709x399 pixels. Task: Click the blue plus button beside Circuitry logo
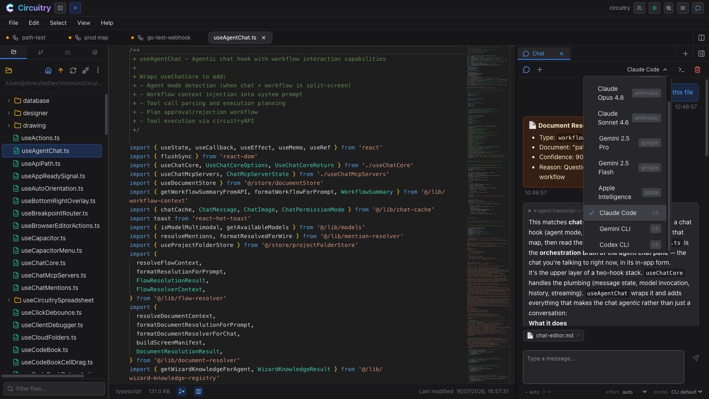point(75,8)
